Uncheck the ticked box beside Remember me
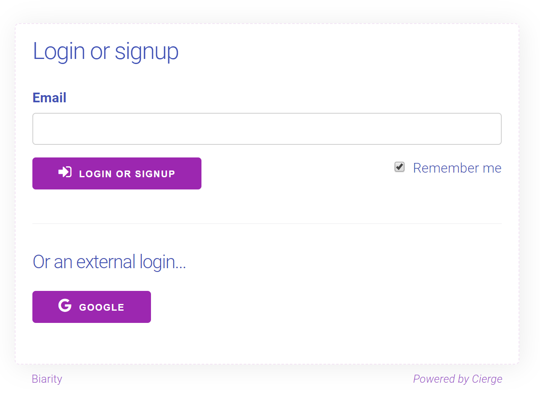540x397 pixels. click(400, 167)
